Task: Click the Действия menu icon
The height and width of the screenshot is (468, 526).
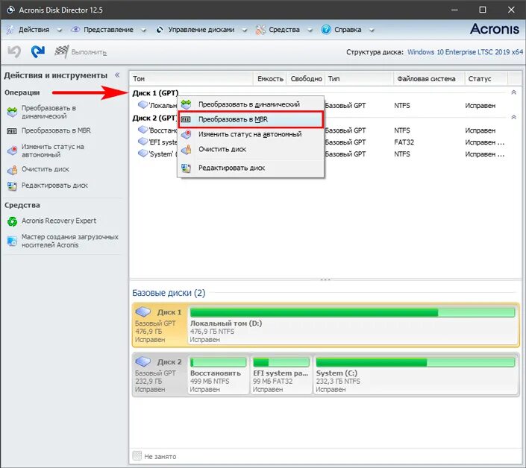Action: (10, 30)
